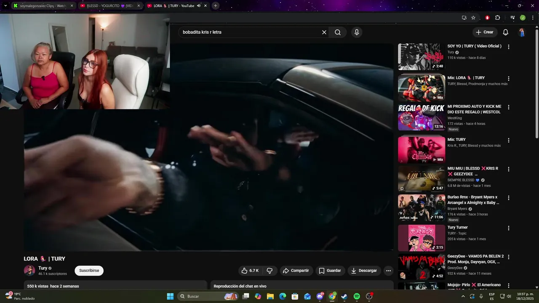The height and width of the screenshot is (303, 539).
Task: Close the LORA TURY tab
Action: pos(205,6)
